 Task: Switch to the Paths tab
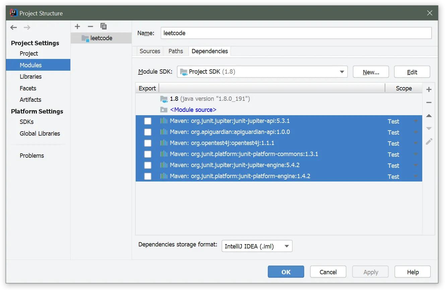[x=176, y=51]
